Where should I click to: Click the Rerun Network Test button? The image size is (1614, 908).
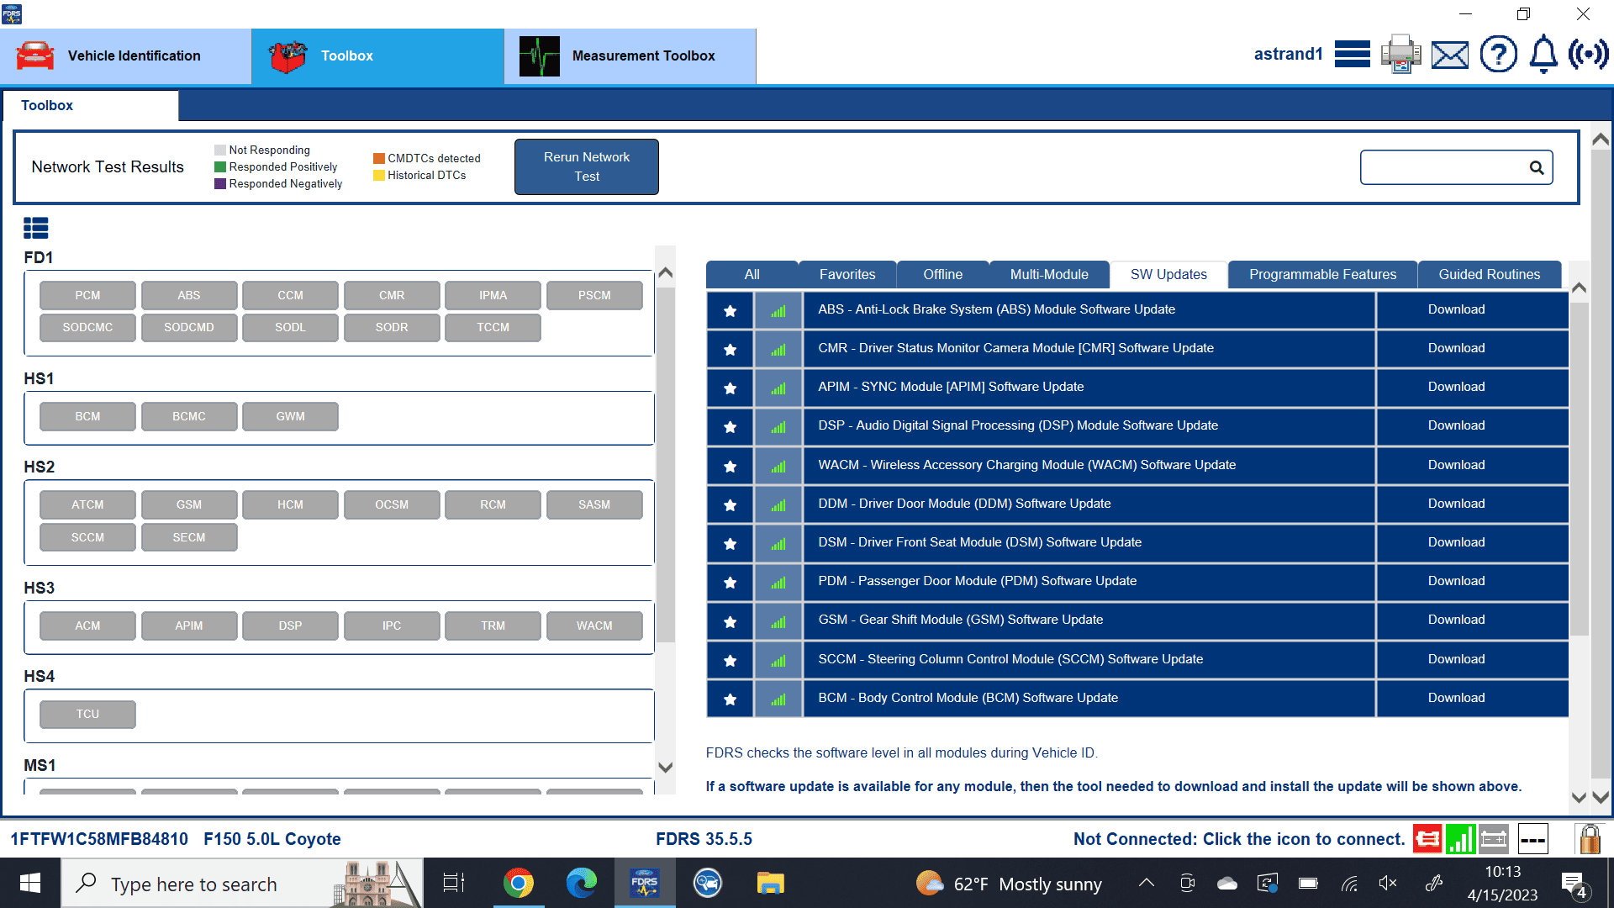click(587, 166)
